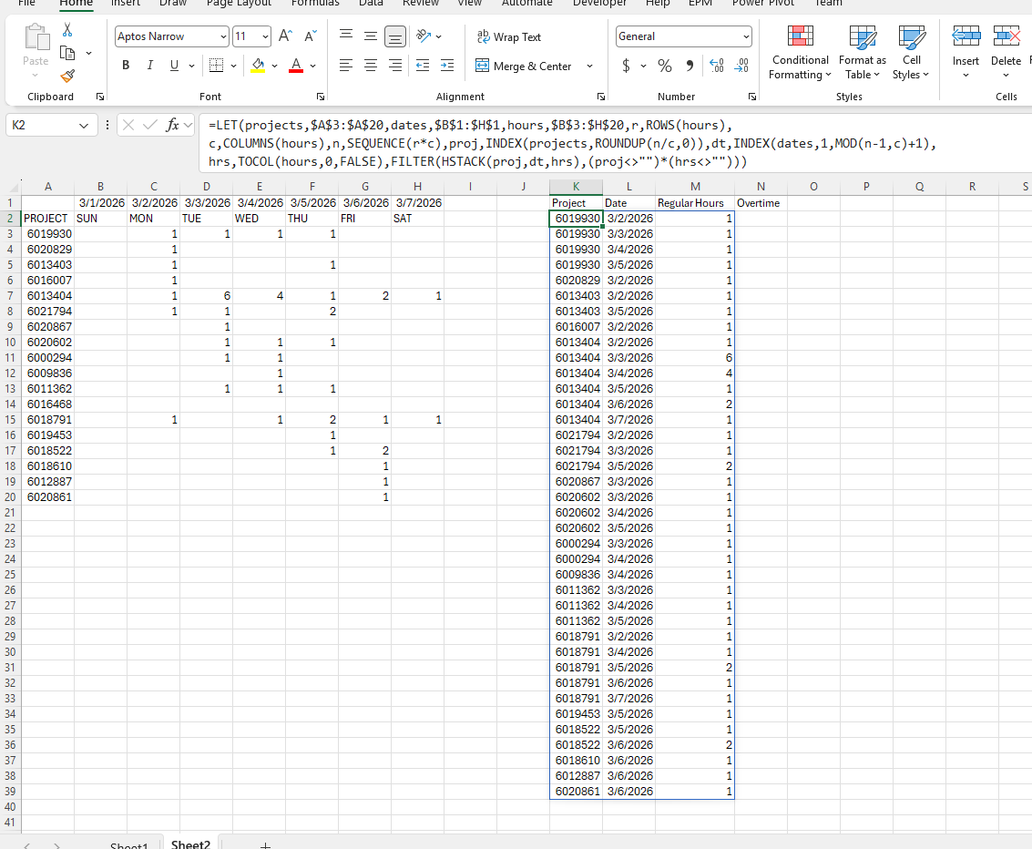Apply yellow fill color swatch
The height and width of the screenshot is (849, 1032).
(258, 66)
